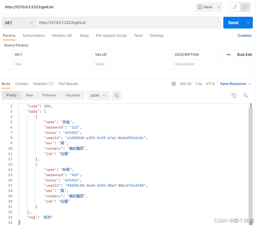Click the 7 ms response time

tap(199, 84)
